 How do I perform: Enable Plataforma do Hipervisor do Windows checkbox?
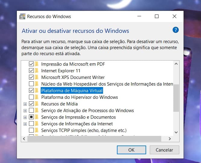pos(31,97)
